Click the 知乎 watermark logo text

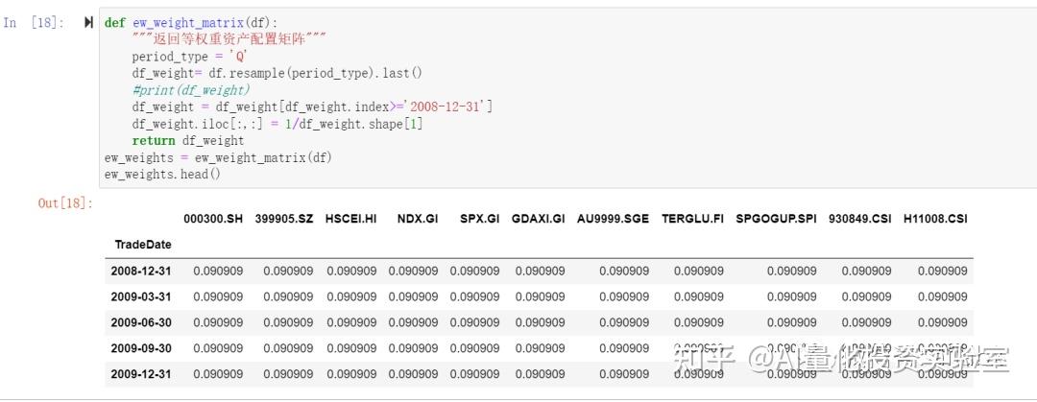(x=704, y=360)
